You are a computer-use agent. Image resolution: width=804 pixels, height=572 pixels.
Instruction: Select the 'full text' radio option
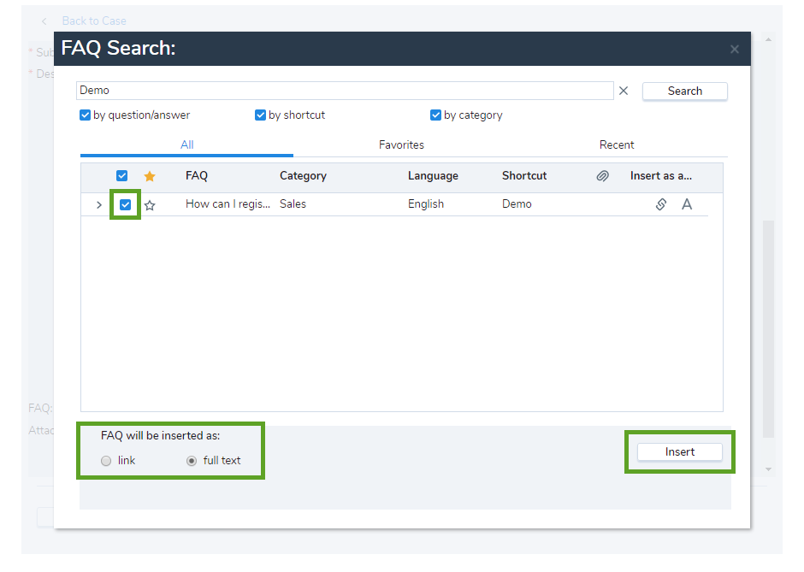[192, 461]
